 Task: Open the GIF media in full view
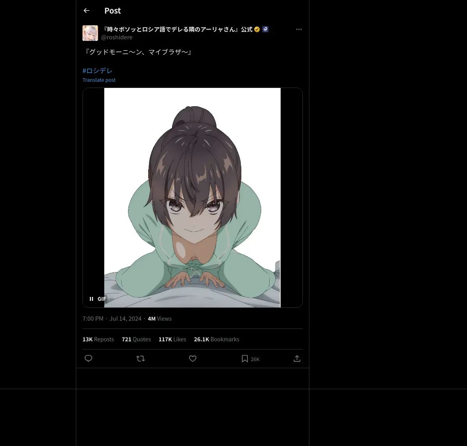click(192, 198)
